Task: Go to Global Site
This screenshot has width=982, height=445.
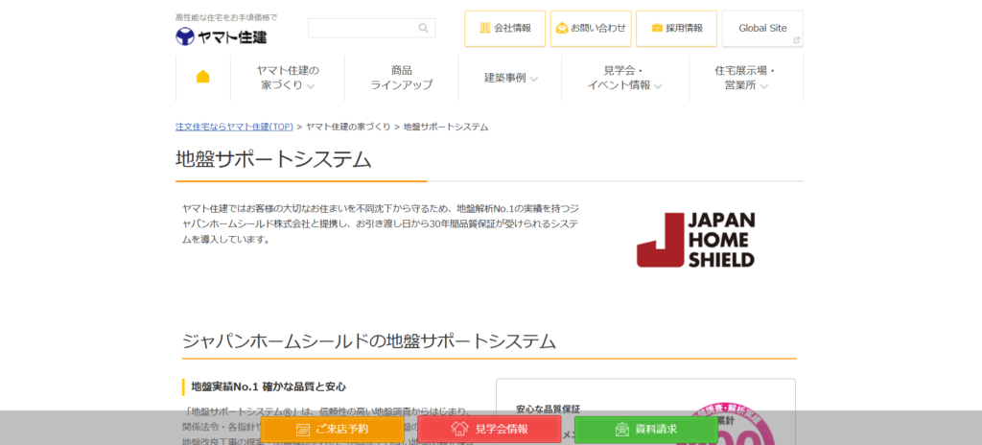Action: pyautogui.click(x=762, y=28)
